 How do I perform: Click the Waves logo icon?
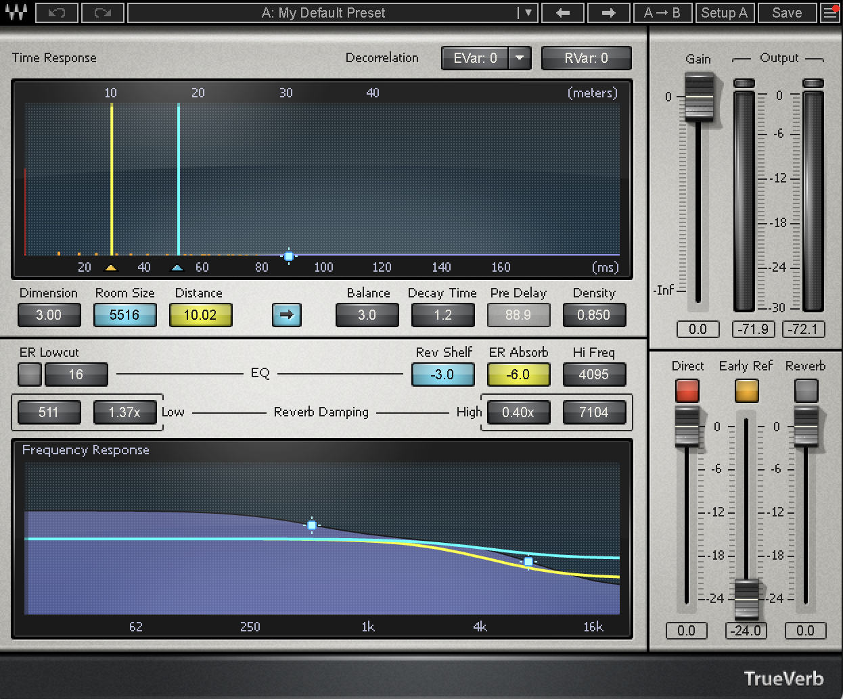coord(16,12)
